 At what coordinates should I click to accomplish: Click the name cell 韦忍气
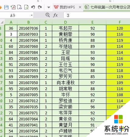[x=65, y=70]
